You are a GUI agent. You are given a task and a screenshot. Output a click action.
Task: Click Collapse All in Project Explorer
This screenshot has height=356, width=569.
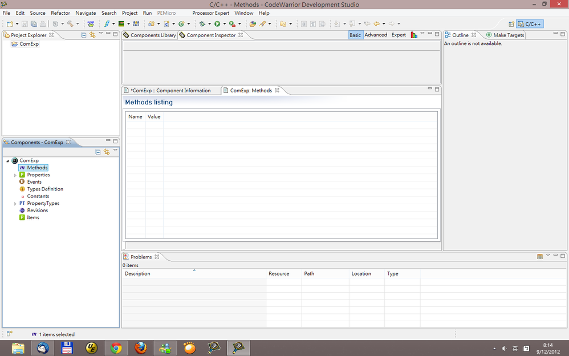point(83,35)
